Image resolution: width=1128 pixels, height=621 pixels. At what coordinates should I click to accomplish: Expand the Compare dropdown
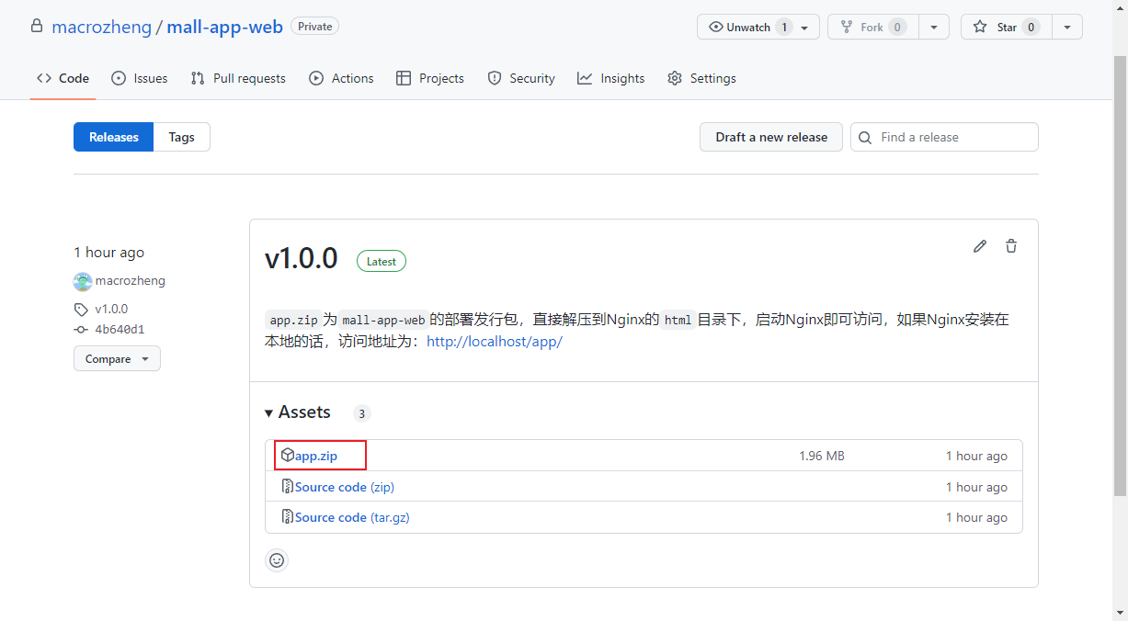pos(117,358)
